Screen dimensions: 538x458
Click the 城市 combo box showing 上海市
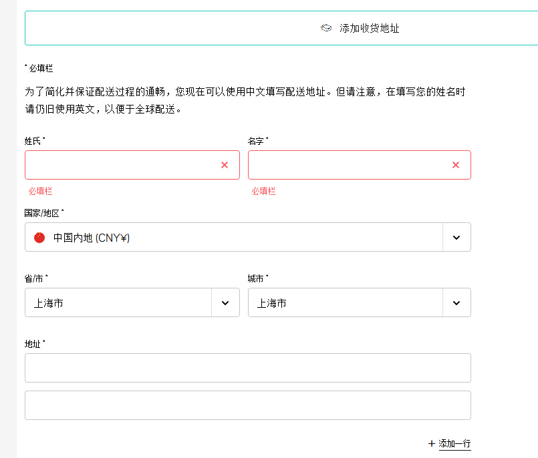point(348,302)
